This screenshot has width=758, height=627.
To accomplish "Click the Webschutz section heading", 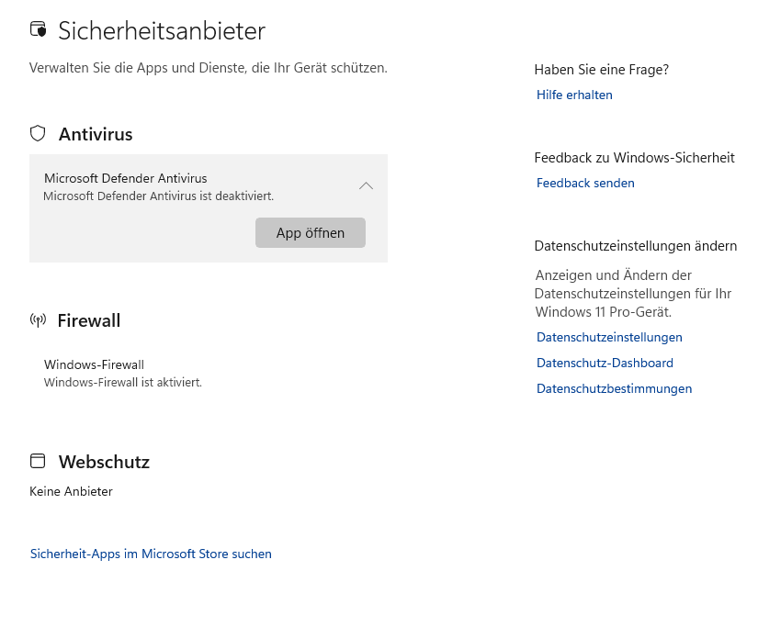I will (x=105, y=462).
